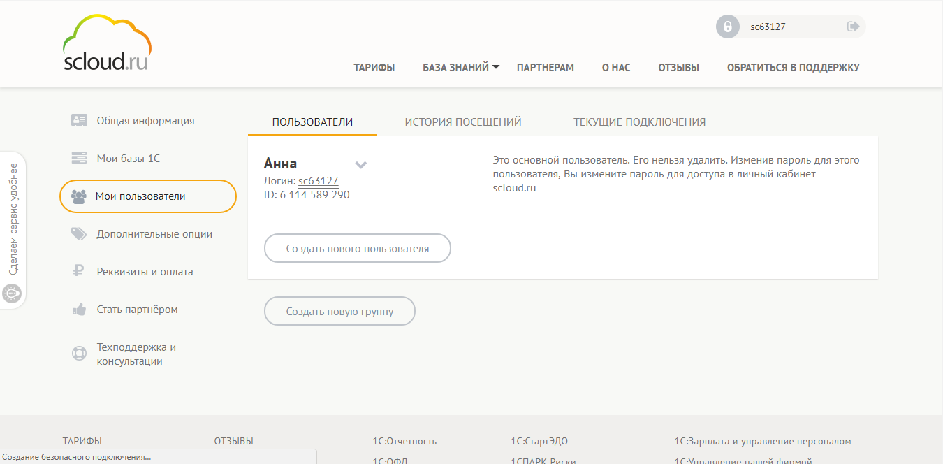Viewport: 943px width, 464px height.
Task: Click the lightbulb feedback icon at left edge
Action: click(x=12, y=293)
